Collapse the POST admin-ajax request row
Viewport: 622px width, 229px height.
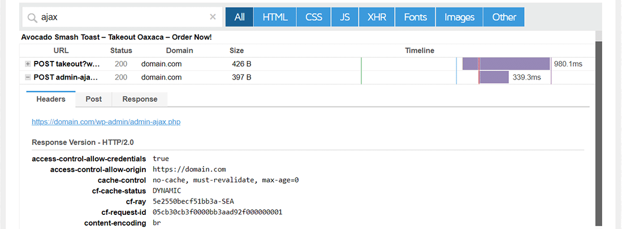click(x=28, y=77)
